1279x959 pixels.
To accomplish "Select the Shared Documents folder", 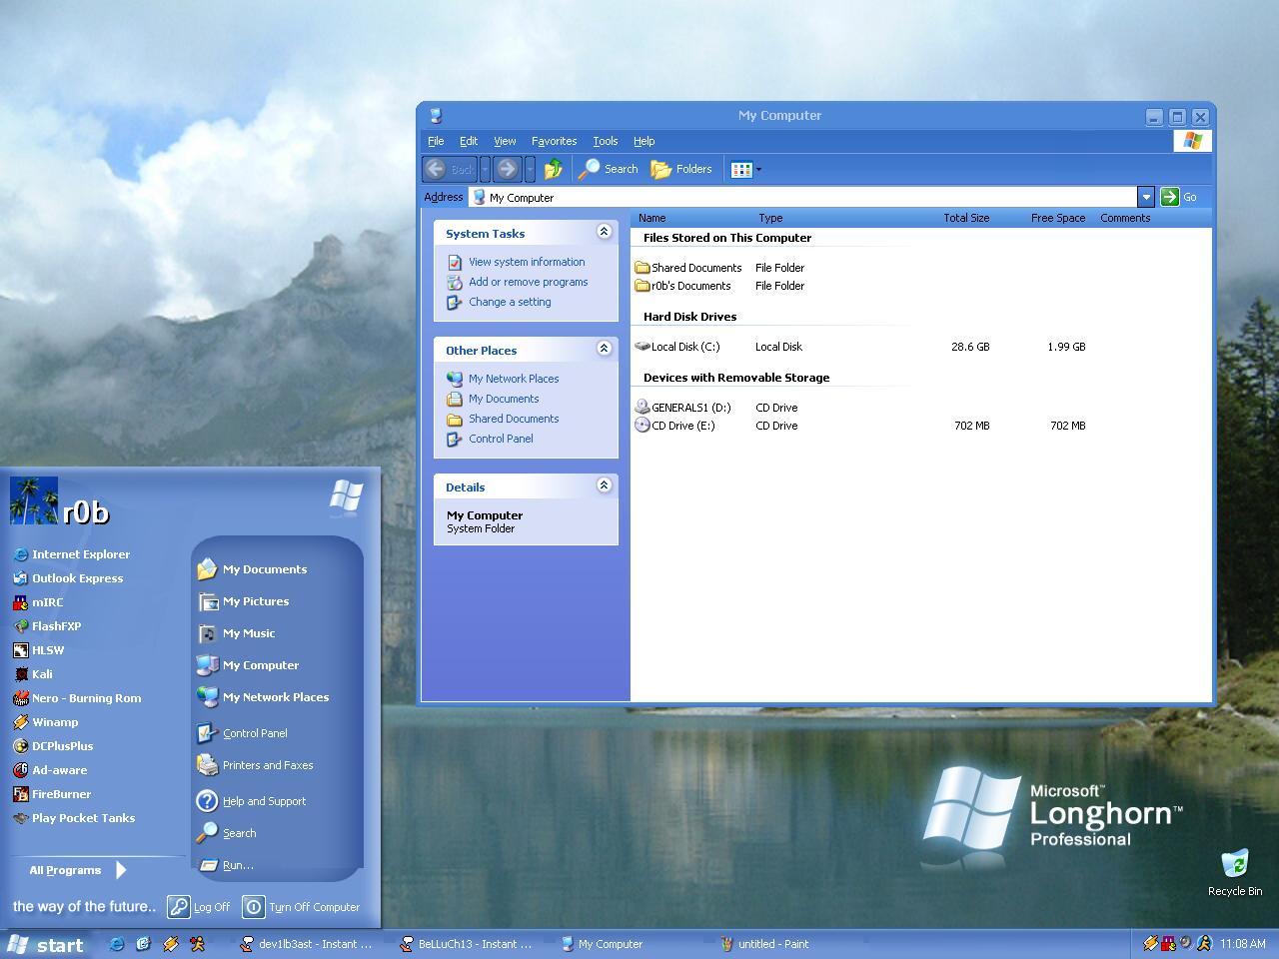I will click(688, 268).
